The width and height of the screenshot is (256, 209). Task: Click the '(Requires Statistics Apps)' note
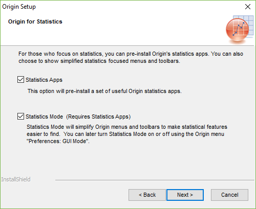(x=98, y=117)
